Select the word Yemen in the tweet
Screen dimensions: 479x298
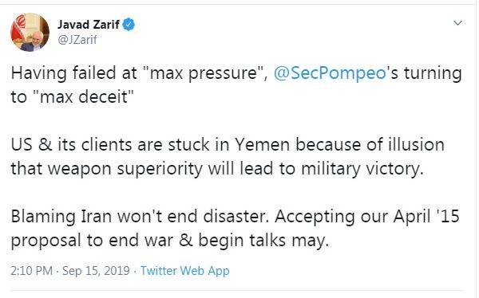[262, 144]
